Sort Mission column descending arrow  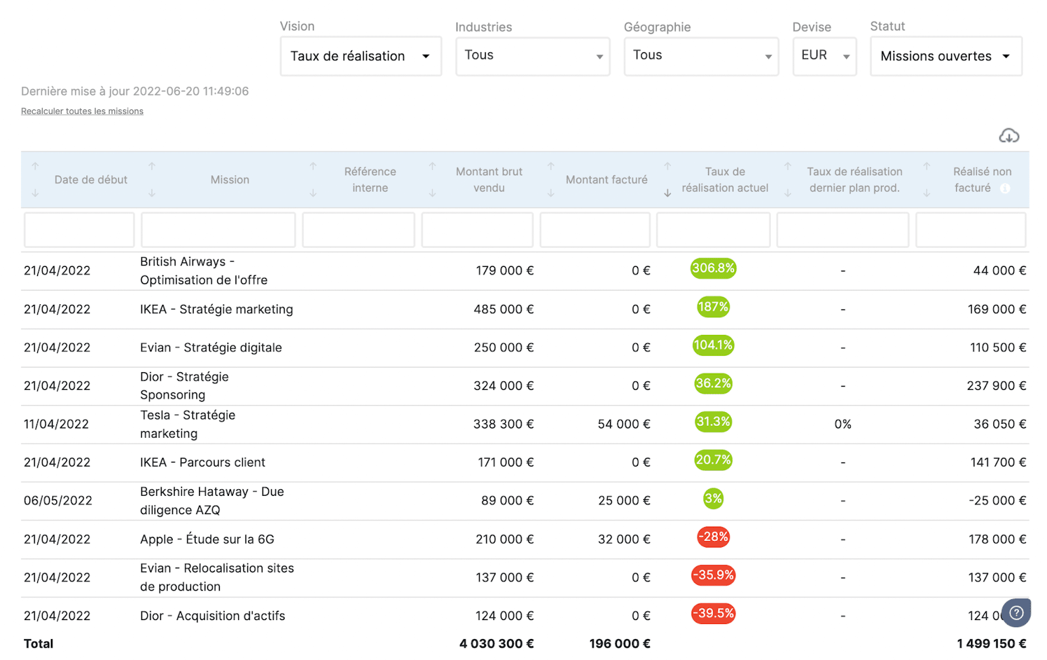152,193
